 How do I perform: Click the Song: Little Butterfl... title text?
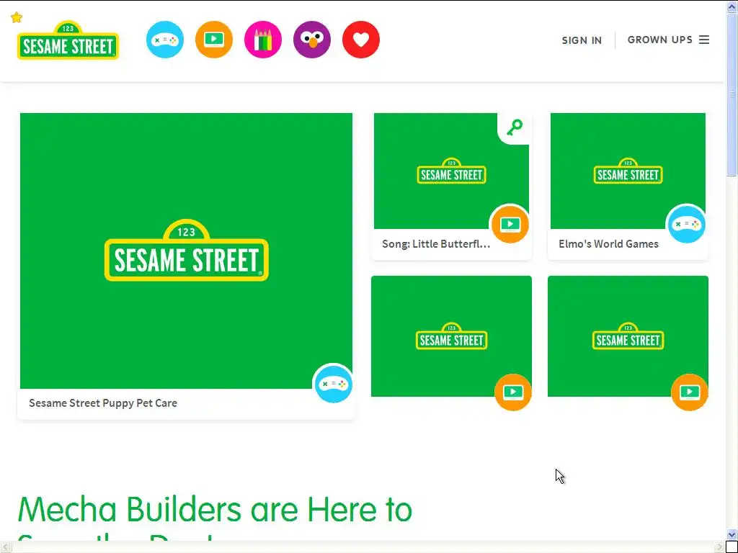tap(436, 243)
